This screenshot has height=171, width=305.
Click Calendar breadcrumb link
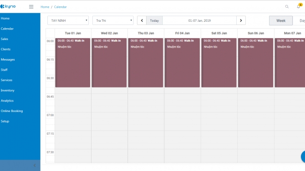[60, 7]
